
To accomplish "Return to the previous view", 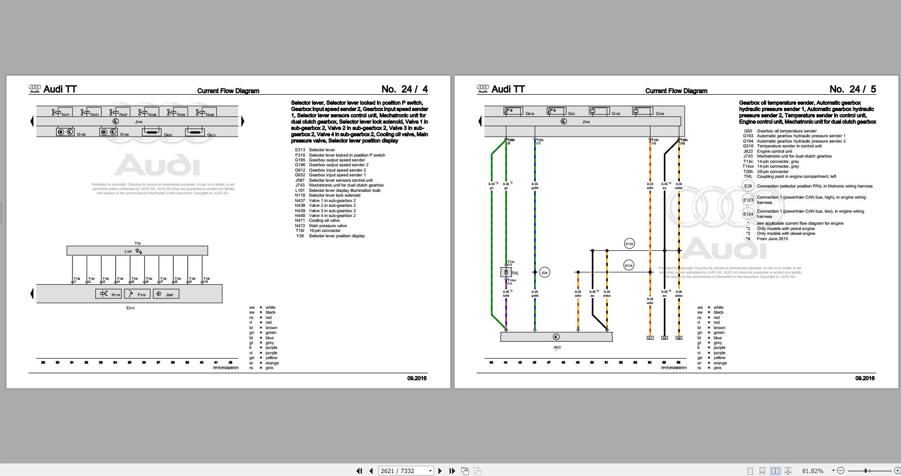I will pyautogui.click(x=465, y=471).
